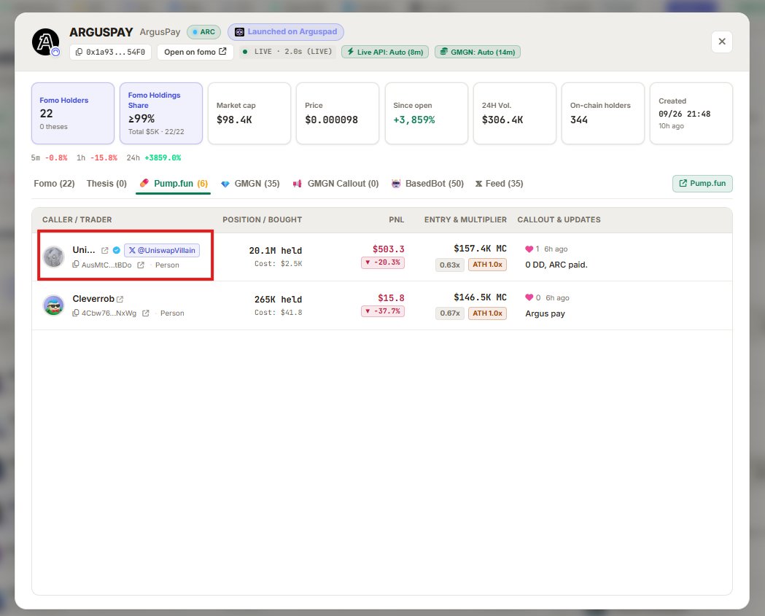The height and width of the screenshot is (616, 765).
Task: Open the @UniswapVillain X profile link
Action: [x=162, y=250]
